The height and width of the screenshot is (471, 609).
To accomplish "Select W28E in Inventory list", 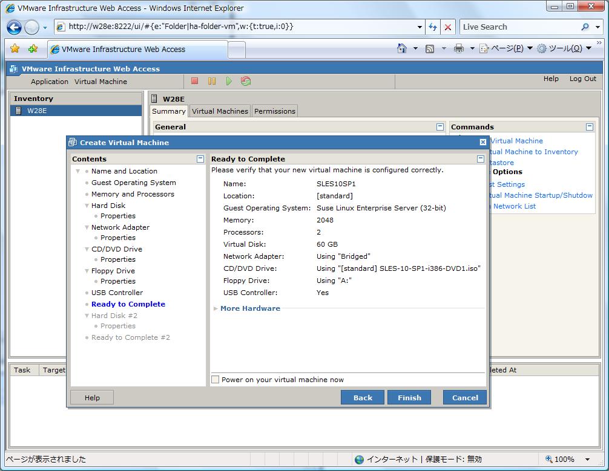I will coord(76,111).
